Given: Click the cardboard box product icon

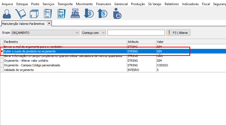Looking at the screenshot, I should click(x=34, y=14).
